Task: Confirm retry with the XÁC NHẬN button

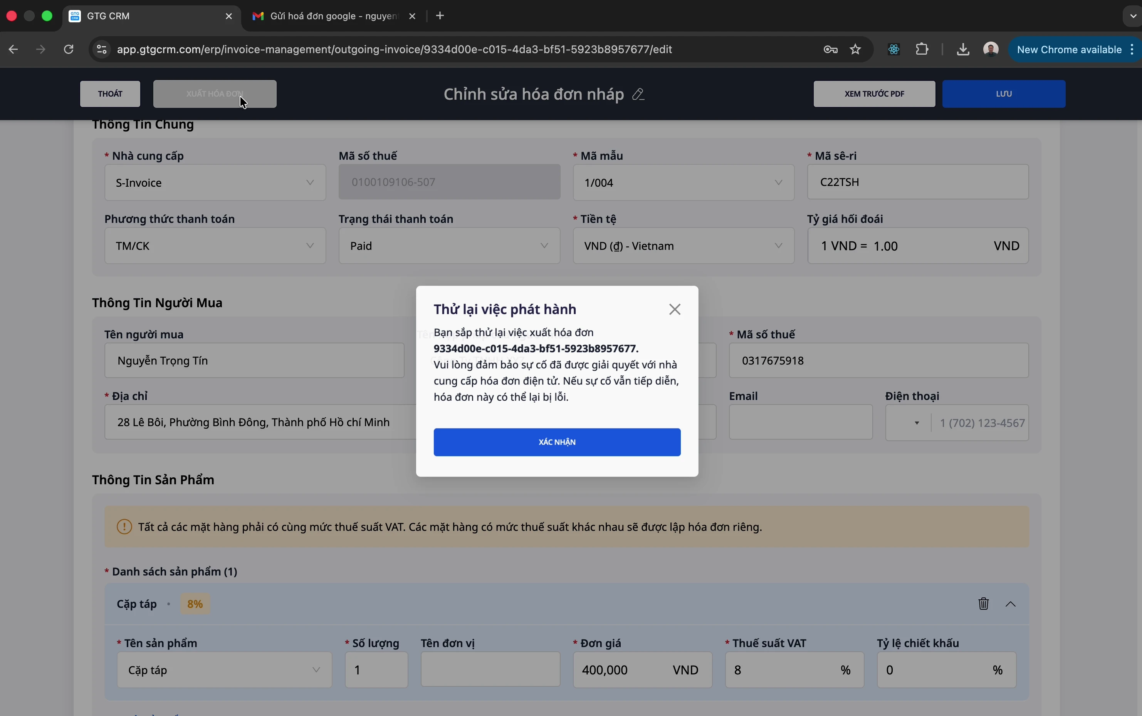Action: tap(557, 442)
